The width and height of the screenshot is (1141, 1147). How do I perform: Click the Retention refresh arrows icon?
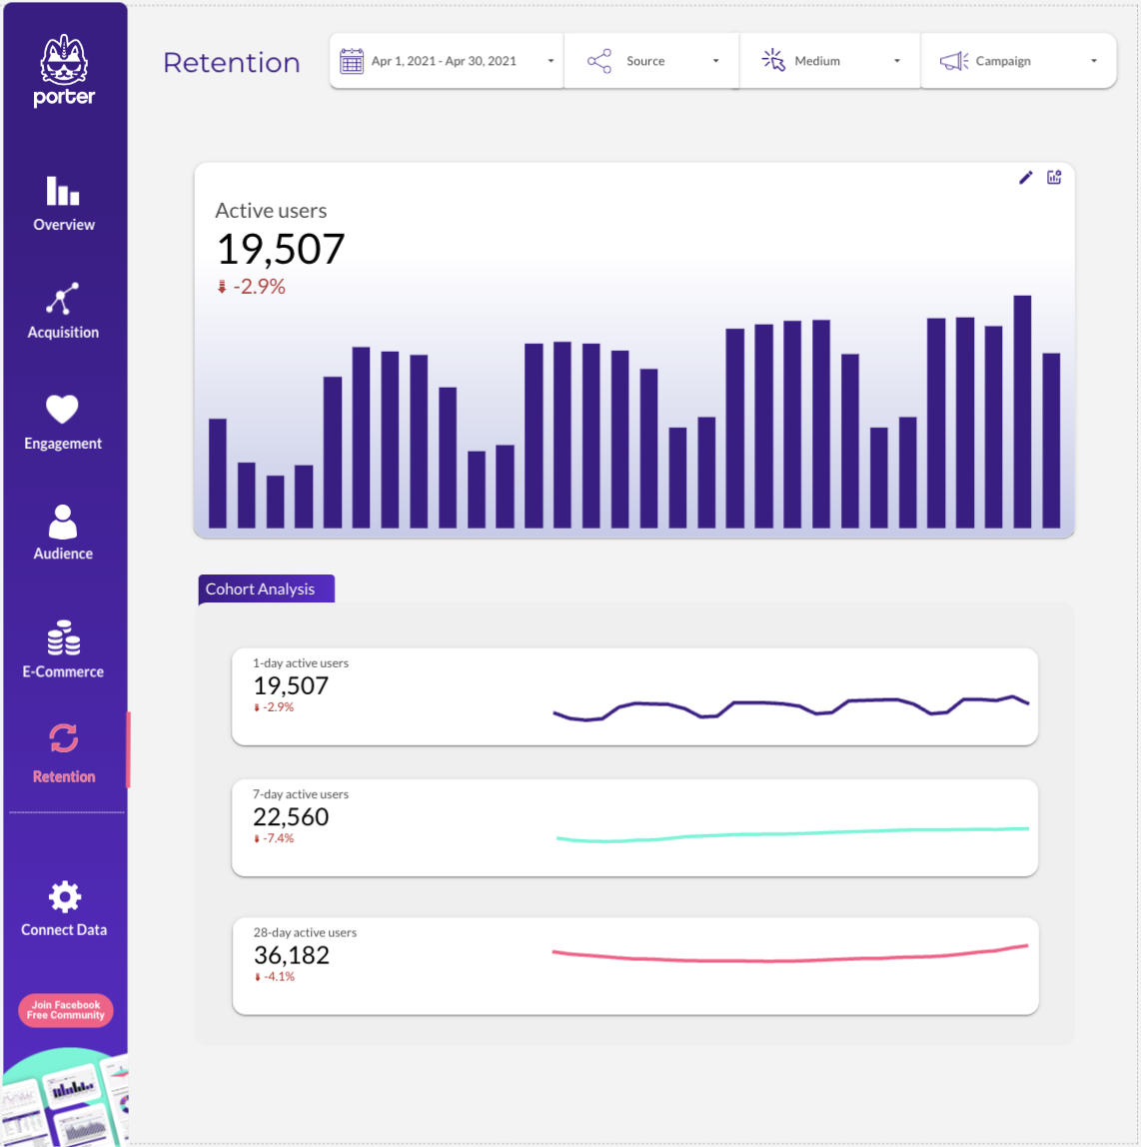click(63, 739)
